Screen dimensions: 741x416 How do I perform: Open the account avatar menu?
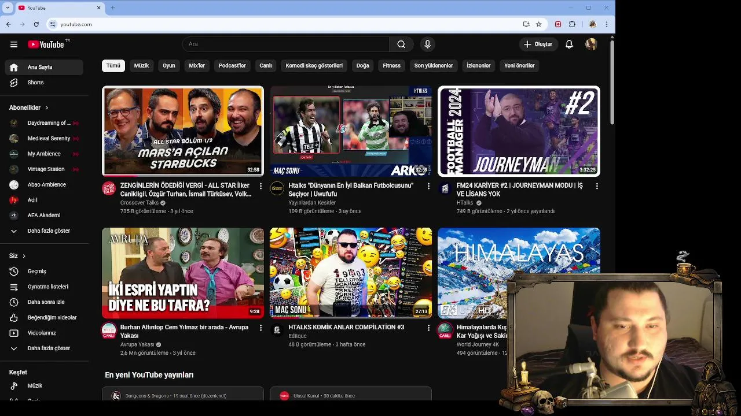tap(591, 44)
